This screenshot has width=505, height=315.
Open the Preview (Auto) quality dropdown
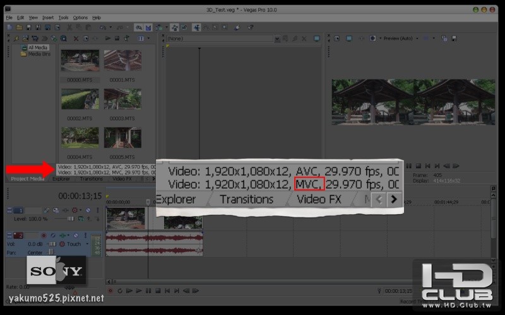pyautogui.click(x=417, y=38)
